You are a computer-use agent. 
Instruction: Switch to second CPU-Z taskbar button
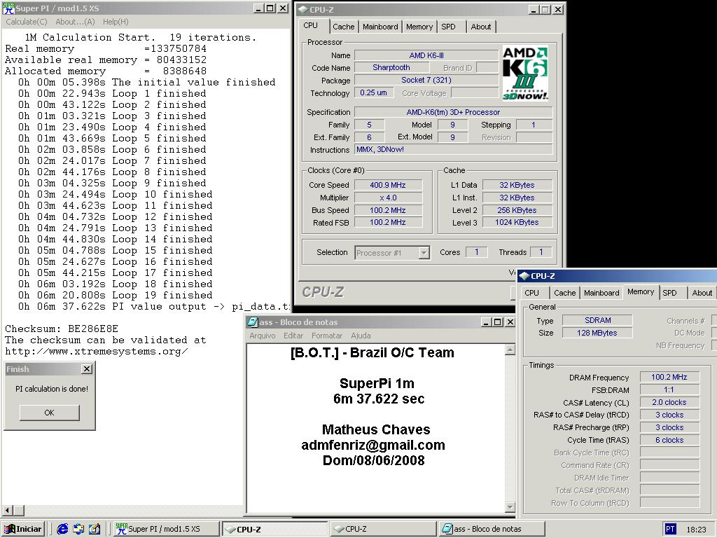[383, 529]
